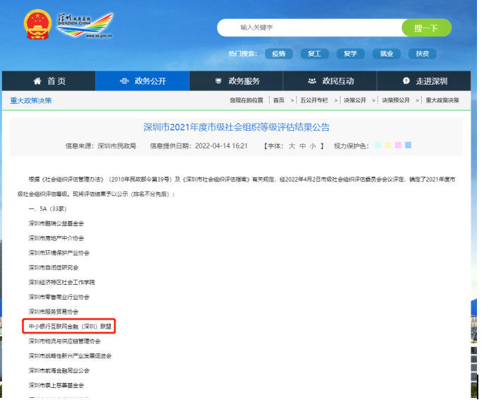Focus the 输入关键字 search field
484x400 pixels.
pos(309,28)
